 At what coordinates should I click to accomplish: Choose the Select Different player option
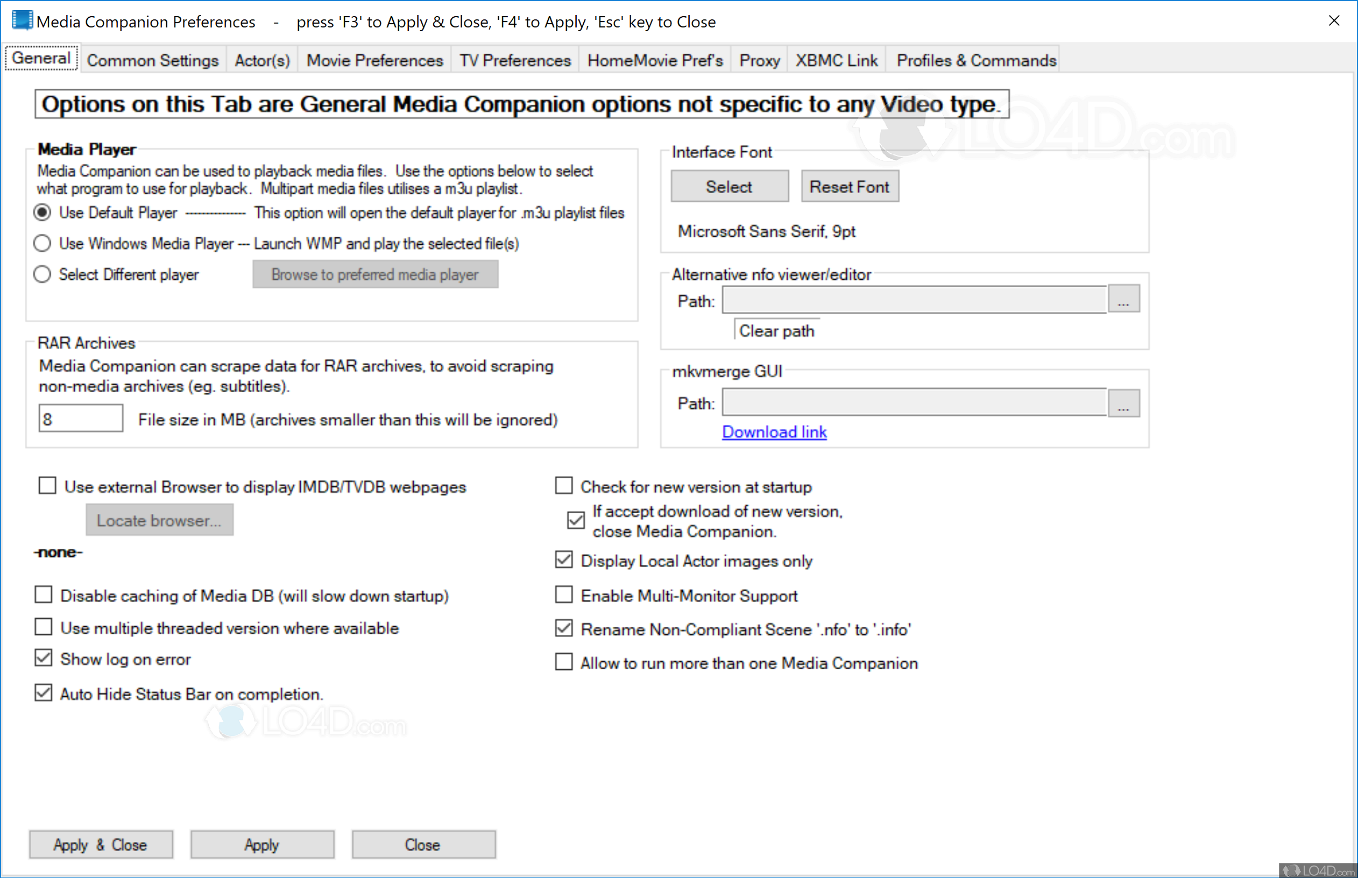pyautogui.click(x=41, y=274)
